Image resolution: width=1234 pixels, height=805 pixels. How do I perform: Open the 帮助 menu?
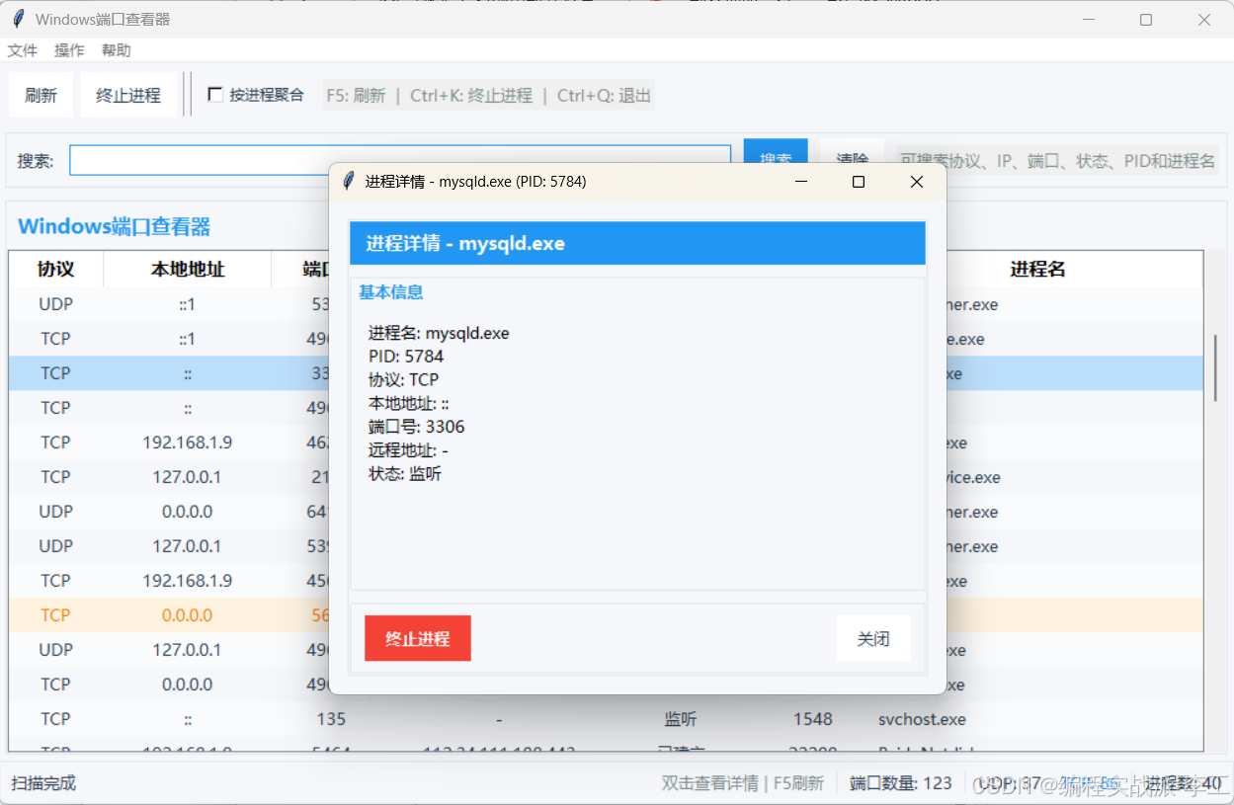point(116,50)
